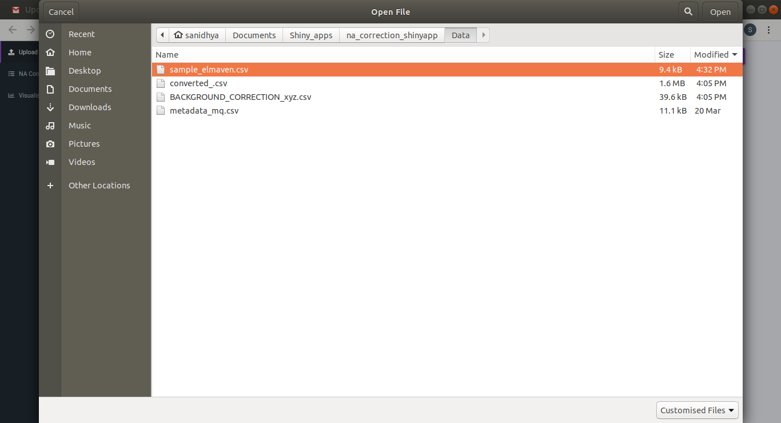781x423 pixels.
Task: Click browser back arrow in background window
Action: coord(13,30)
